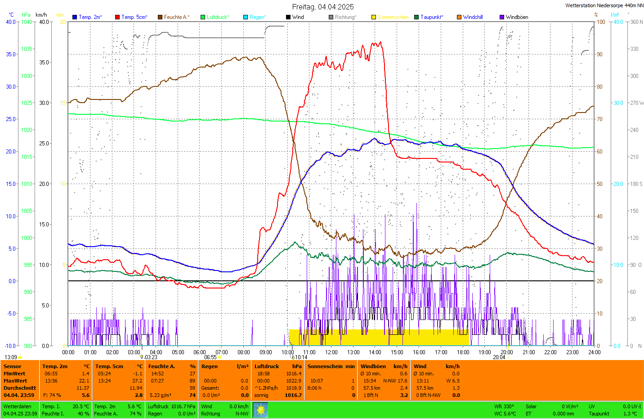Click the Windböen km/h table header
Screen dimensions: 644x419
(x=384, y=366)
